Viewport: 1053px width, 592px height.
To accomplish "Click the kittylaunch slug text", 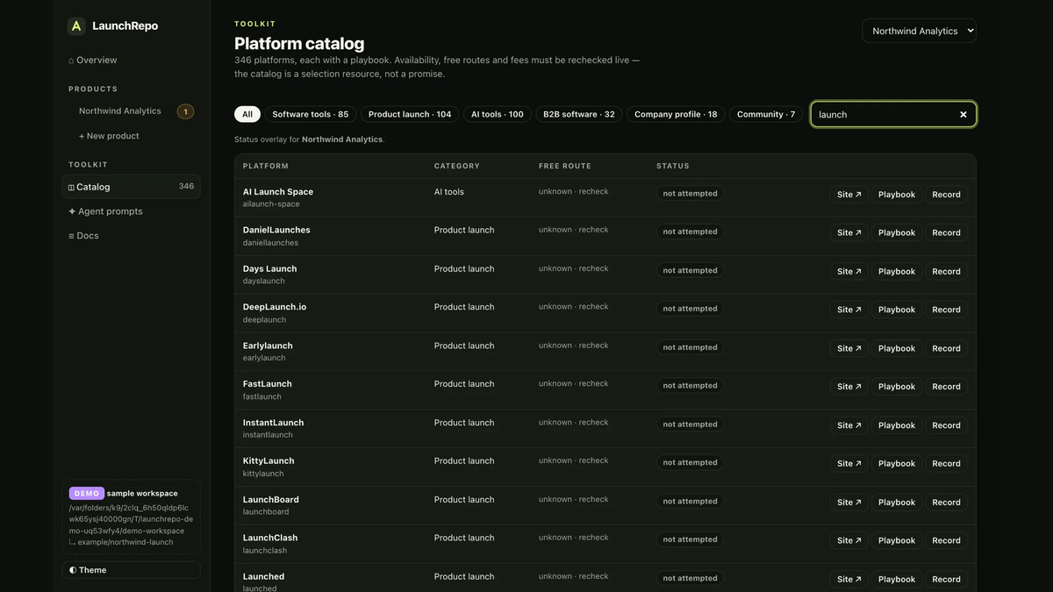I will tap(263, 474).
